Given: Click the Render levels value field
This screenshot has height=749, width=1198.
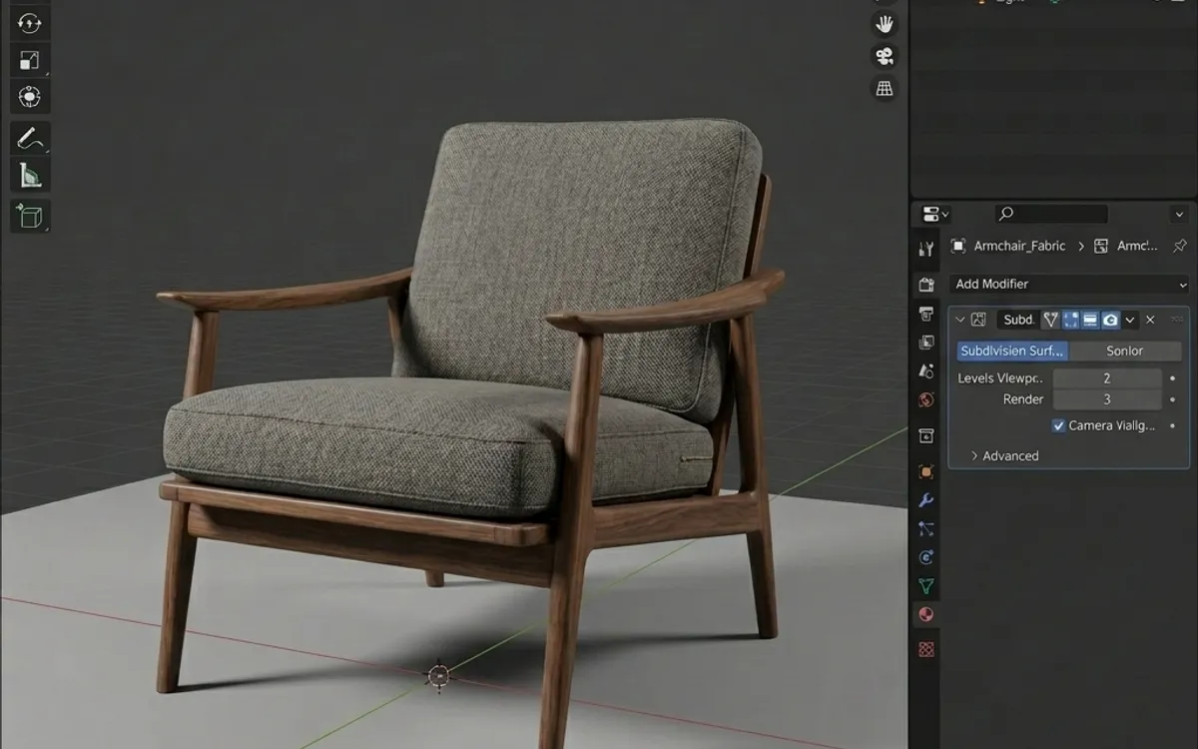Looking at the screenshot, I should tap(1107, 399).
